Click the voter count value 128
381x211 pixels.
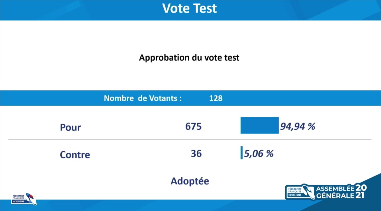tap(216, 98)
